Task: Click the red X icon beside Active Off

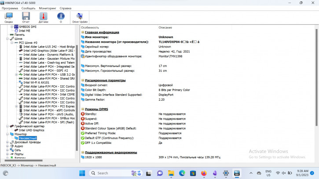Action: pyautogui.click(x=83, y=124)
